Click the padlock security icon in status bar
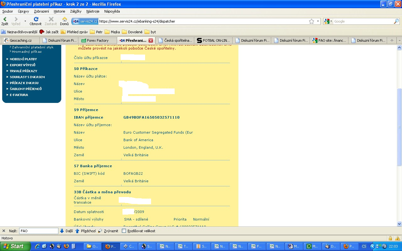Image resolution: width=402 pixels, height=251 pixels. (x=390, y=238)
